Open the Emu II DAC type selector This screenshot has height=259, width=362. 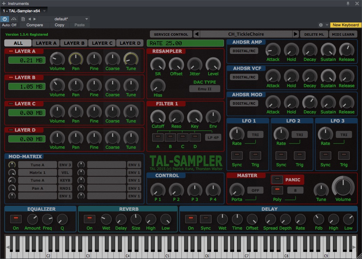coord(204,89)
